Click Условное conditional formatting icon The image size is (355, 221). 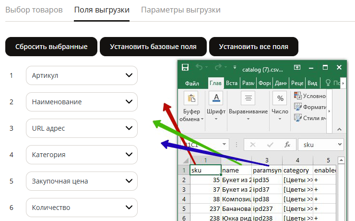pos(298,96)
